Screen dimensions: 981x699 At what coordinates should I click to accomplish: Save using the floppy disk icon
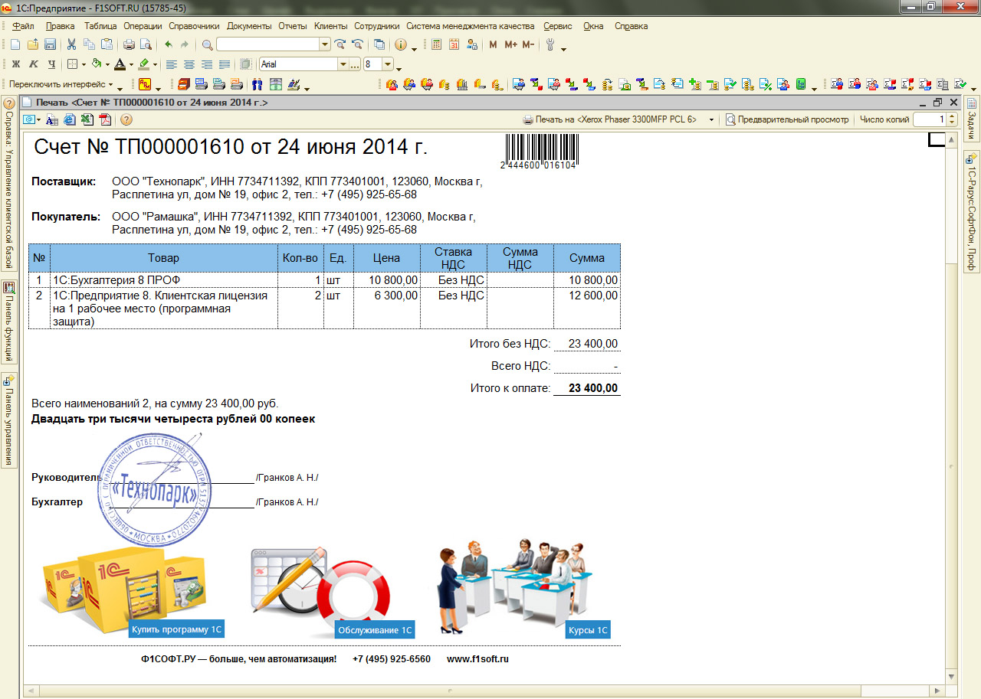[50, 44]
